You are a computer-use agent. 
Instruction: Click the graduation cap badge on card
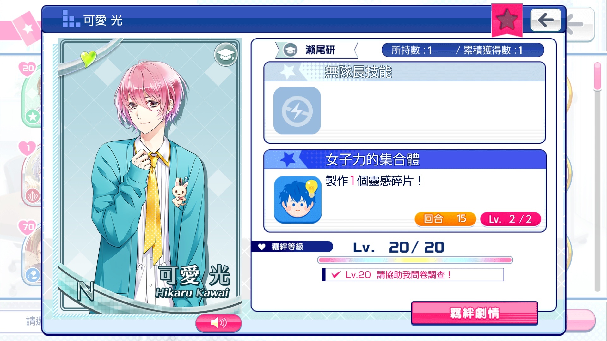click(x=226, y=55)
